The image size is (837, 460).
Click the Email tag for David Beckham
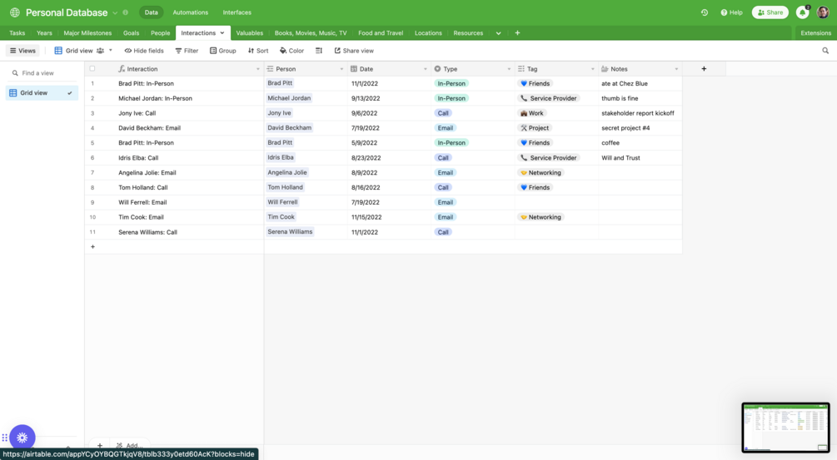pyautogui.click(x=446, y=128)
